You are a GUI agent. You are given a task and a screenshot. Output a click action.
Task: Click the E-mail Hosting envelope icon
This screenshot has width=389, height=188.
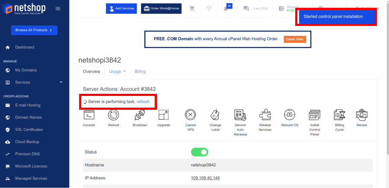[7, 105]
